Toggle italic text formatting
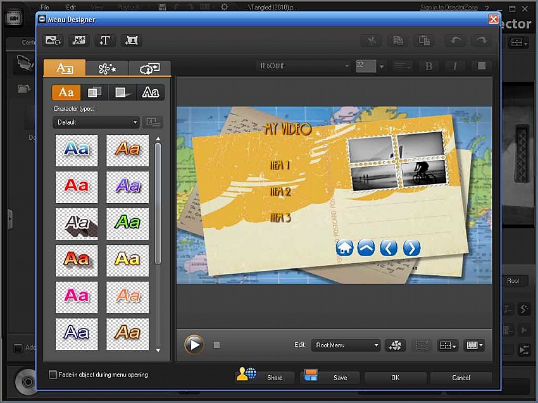 (x=454, y=66)
